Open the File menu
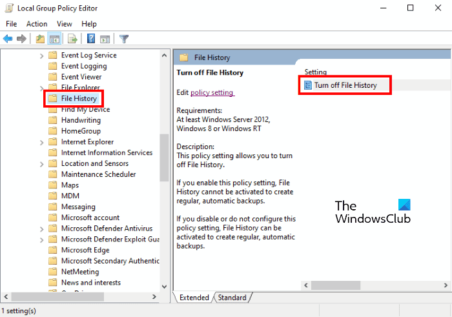Viewport: 452px width, 317px height. (12, 24)
